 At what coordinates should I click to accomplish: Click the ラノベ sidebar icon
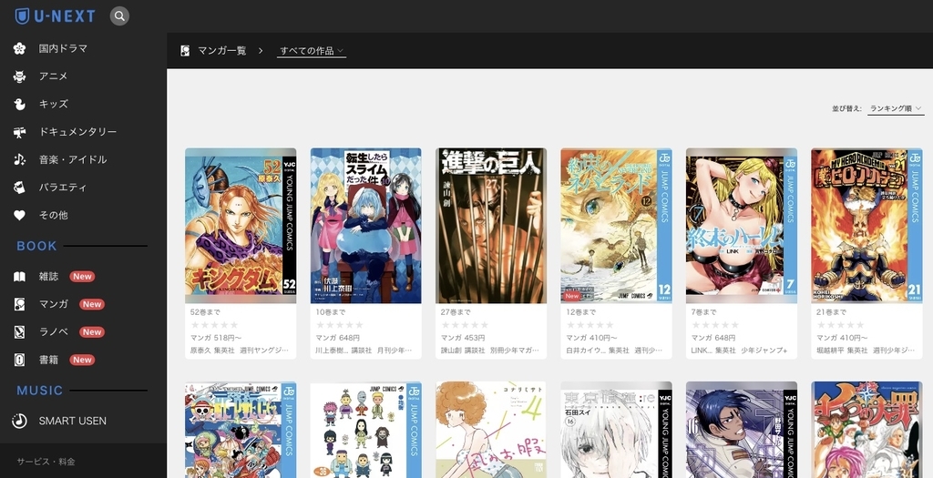(20, 331)
